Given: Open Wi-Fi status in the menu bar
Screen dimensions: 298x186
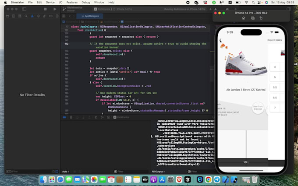Looking at the screenshot, I should point(246,3).
